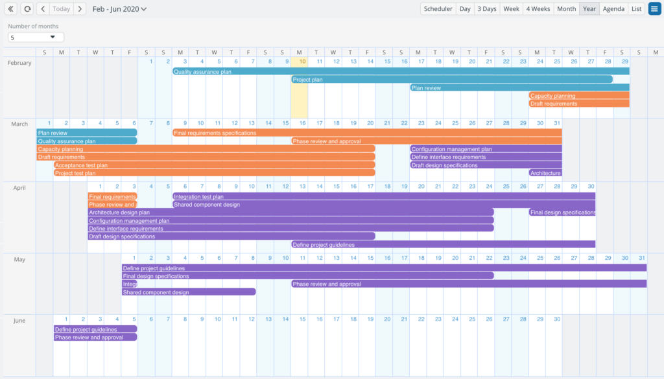Open March Capacity planning event
Image resolution: width=664 pixels, height=379 pixels.
(206, 149)
